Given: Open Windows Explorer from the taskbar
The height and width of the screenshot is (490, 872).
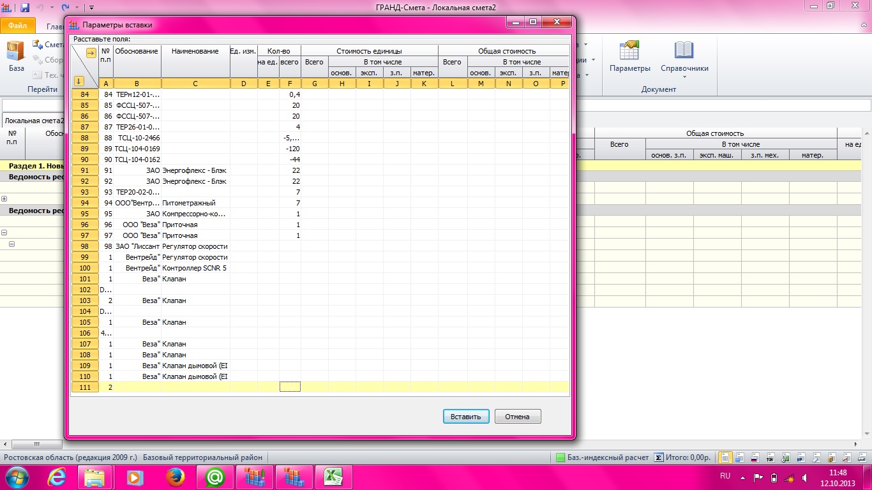Looking at the screenshot, I should coord(95,477).
